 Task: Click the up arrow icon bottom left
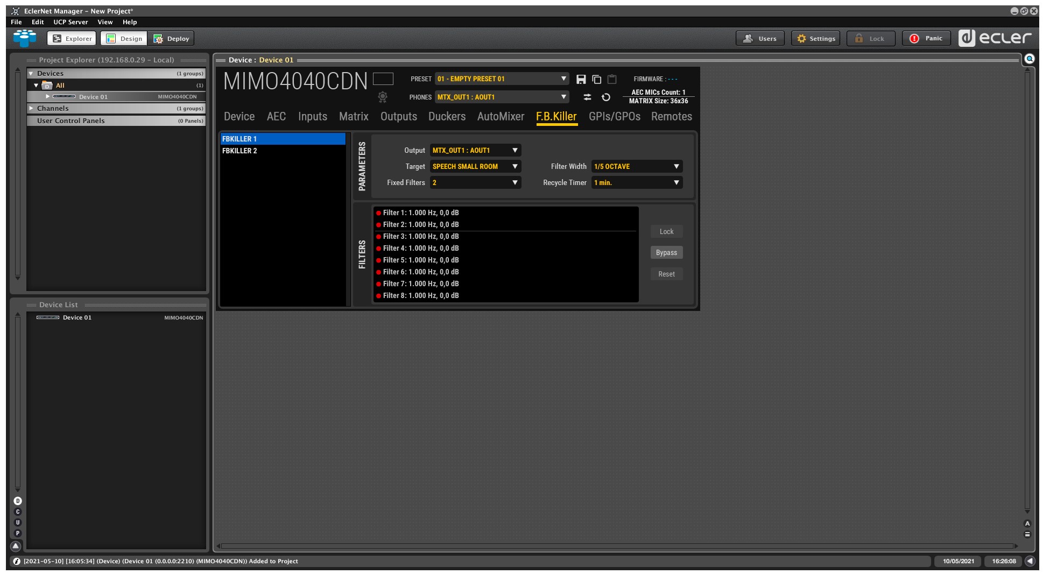[x=16, y=546]
